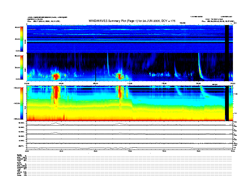Click the 04:00 tick under RAD1 panel

pos(61,83)
